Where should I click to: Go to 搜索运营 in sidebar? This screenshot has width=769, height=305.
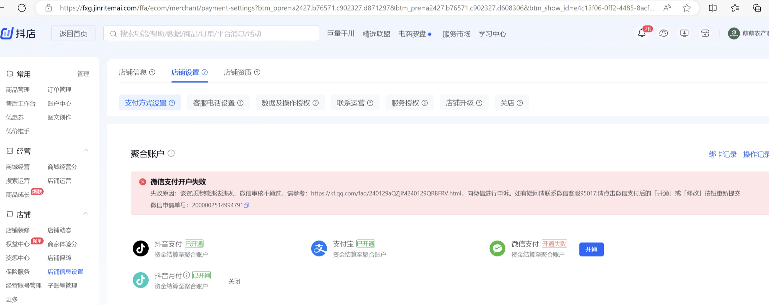pos(18,181)
